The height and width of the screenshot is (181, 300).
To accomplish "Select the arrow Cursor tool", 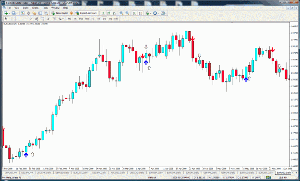I will (x=6, y=19).
